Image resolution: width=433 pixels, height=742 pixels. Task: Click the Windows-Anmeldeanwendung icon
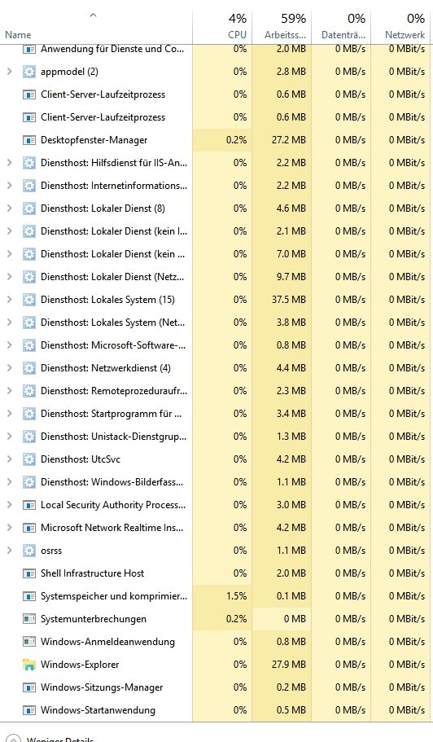pyautogui.click(x=29, y=642)
